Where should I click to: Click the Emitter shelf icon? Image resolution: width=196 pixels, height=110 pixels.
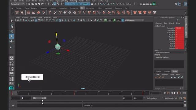pos(17,13)
